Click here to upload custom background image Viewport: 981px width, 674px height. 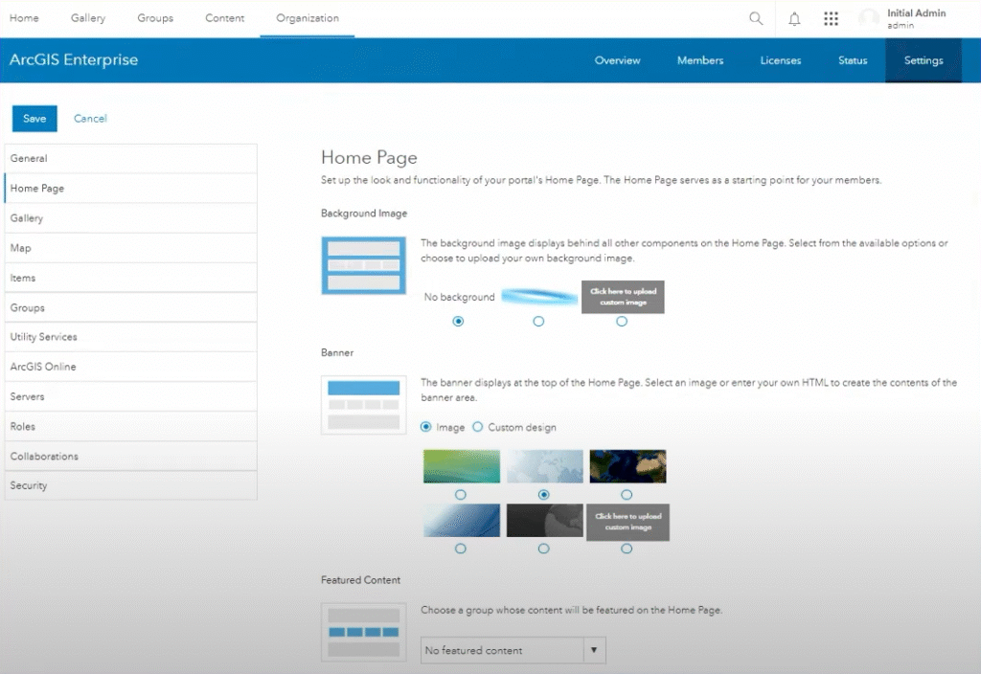[x=622, y=297]
